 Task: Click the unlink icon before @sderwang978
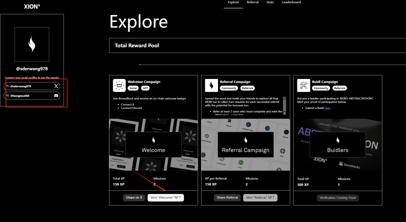[8, 86]
